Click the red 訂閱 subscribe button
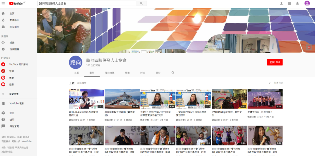Image resolution: width=315 pixels, height=156 pixels. tap(275, 62)
